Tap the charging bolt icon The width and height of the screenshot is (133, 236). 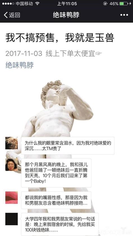click(130, 4)
